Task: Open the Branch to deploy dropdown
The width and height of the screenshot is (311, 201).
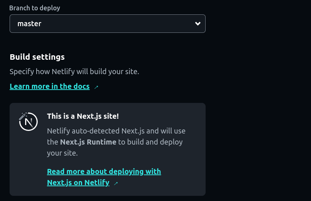Action: (108, 24)
